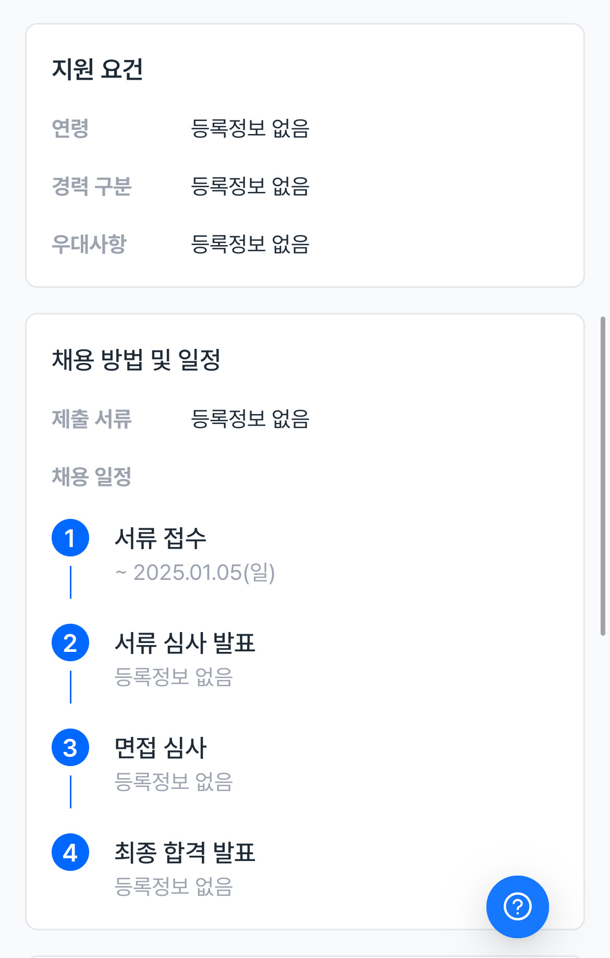Click the step 2 circle icon
The width and height of the screenshot is (610, 958).
coord(70,642)
